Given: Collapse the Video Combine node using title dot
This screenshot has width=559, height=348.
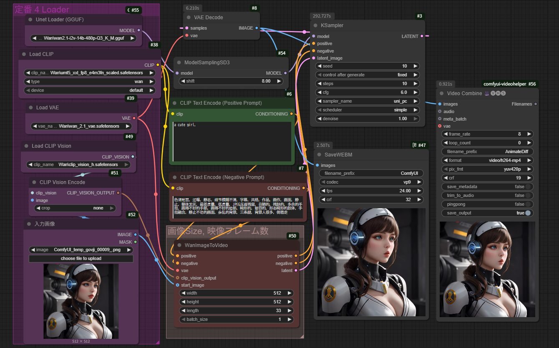Looking at the screenshot, I should tap(441, 93).
